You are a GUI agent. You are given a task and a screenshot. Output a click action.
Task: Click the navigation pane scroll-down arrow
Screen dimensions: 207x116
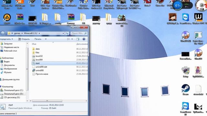27,101
